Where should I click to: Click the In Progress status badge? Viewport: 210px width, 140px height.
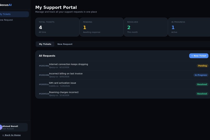(201, 75)
